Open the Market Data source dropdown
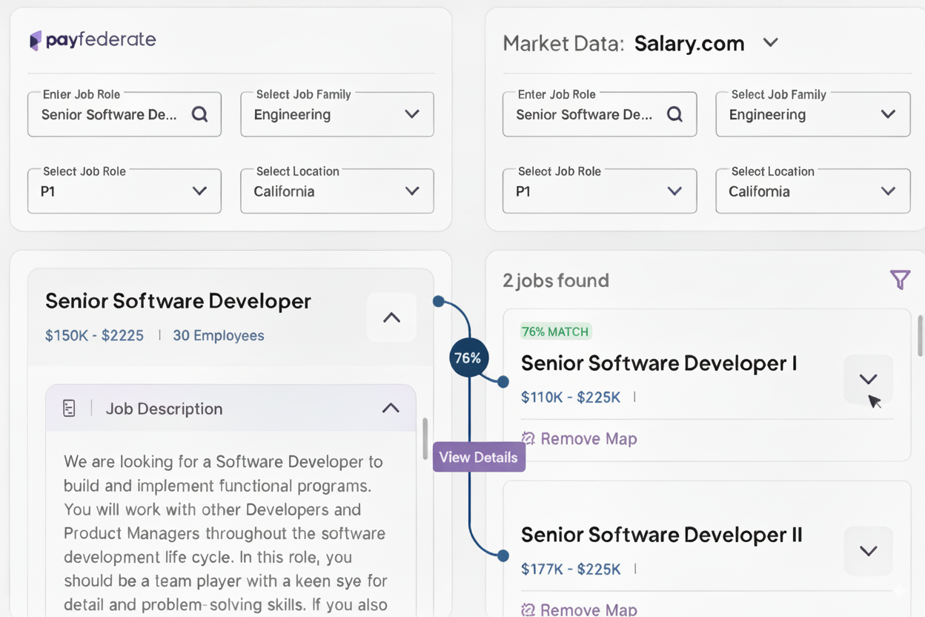The image size is (925, 617). (x=771, y=43)
